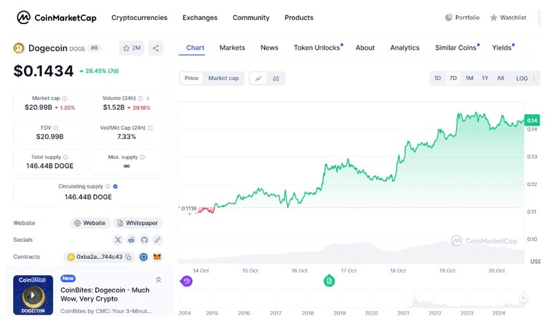Open Community navigation menu
The width and height of the screenshot is (552, 329).
[x=251, y=18]
